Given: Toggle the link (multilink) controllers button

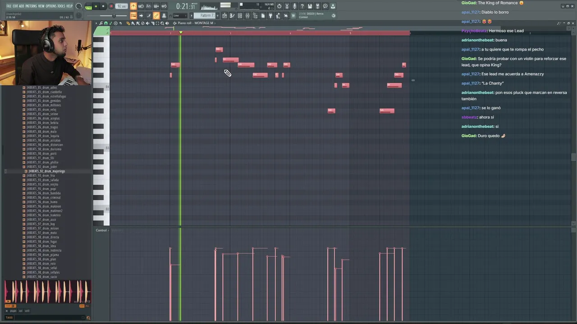Looking at the screenshot, I should [x=156, y=16].
